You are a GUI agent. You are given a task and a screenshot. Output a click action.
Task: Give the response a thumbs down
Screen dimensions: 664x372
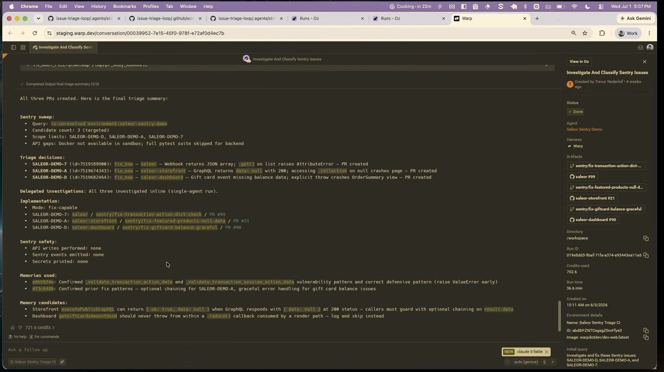(x=20, y=328)
